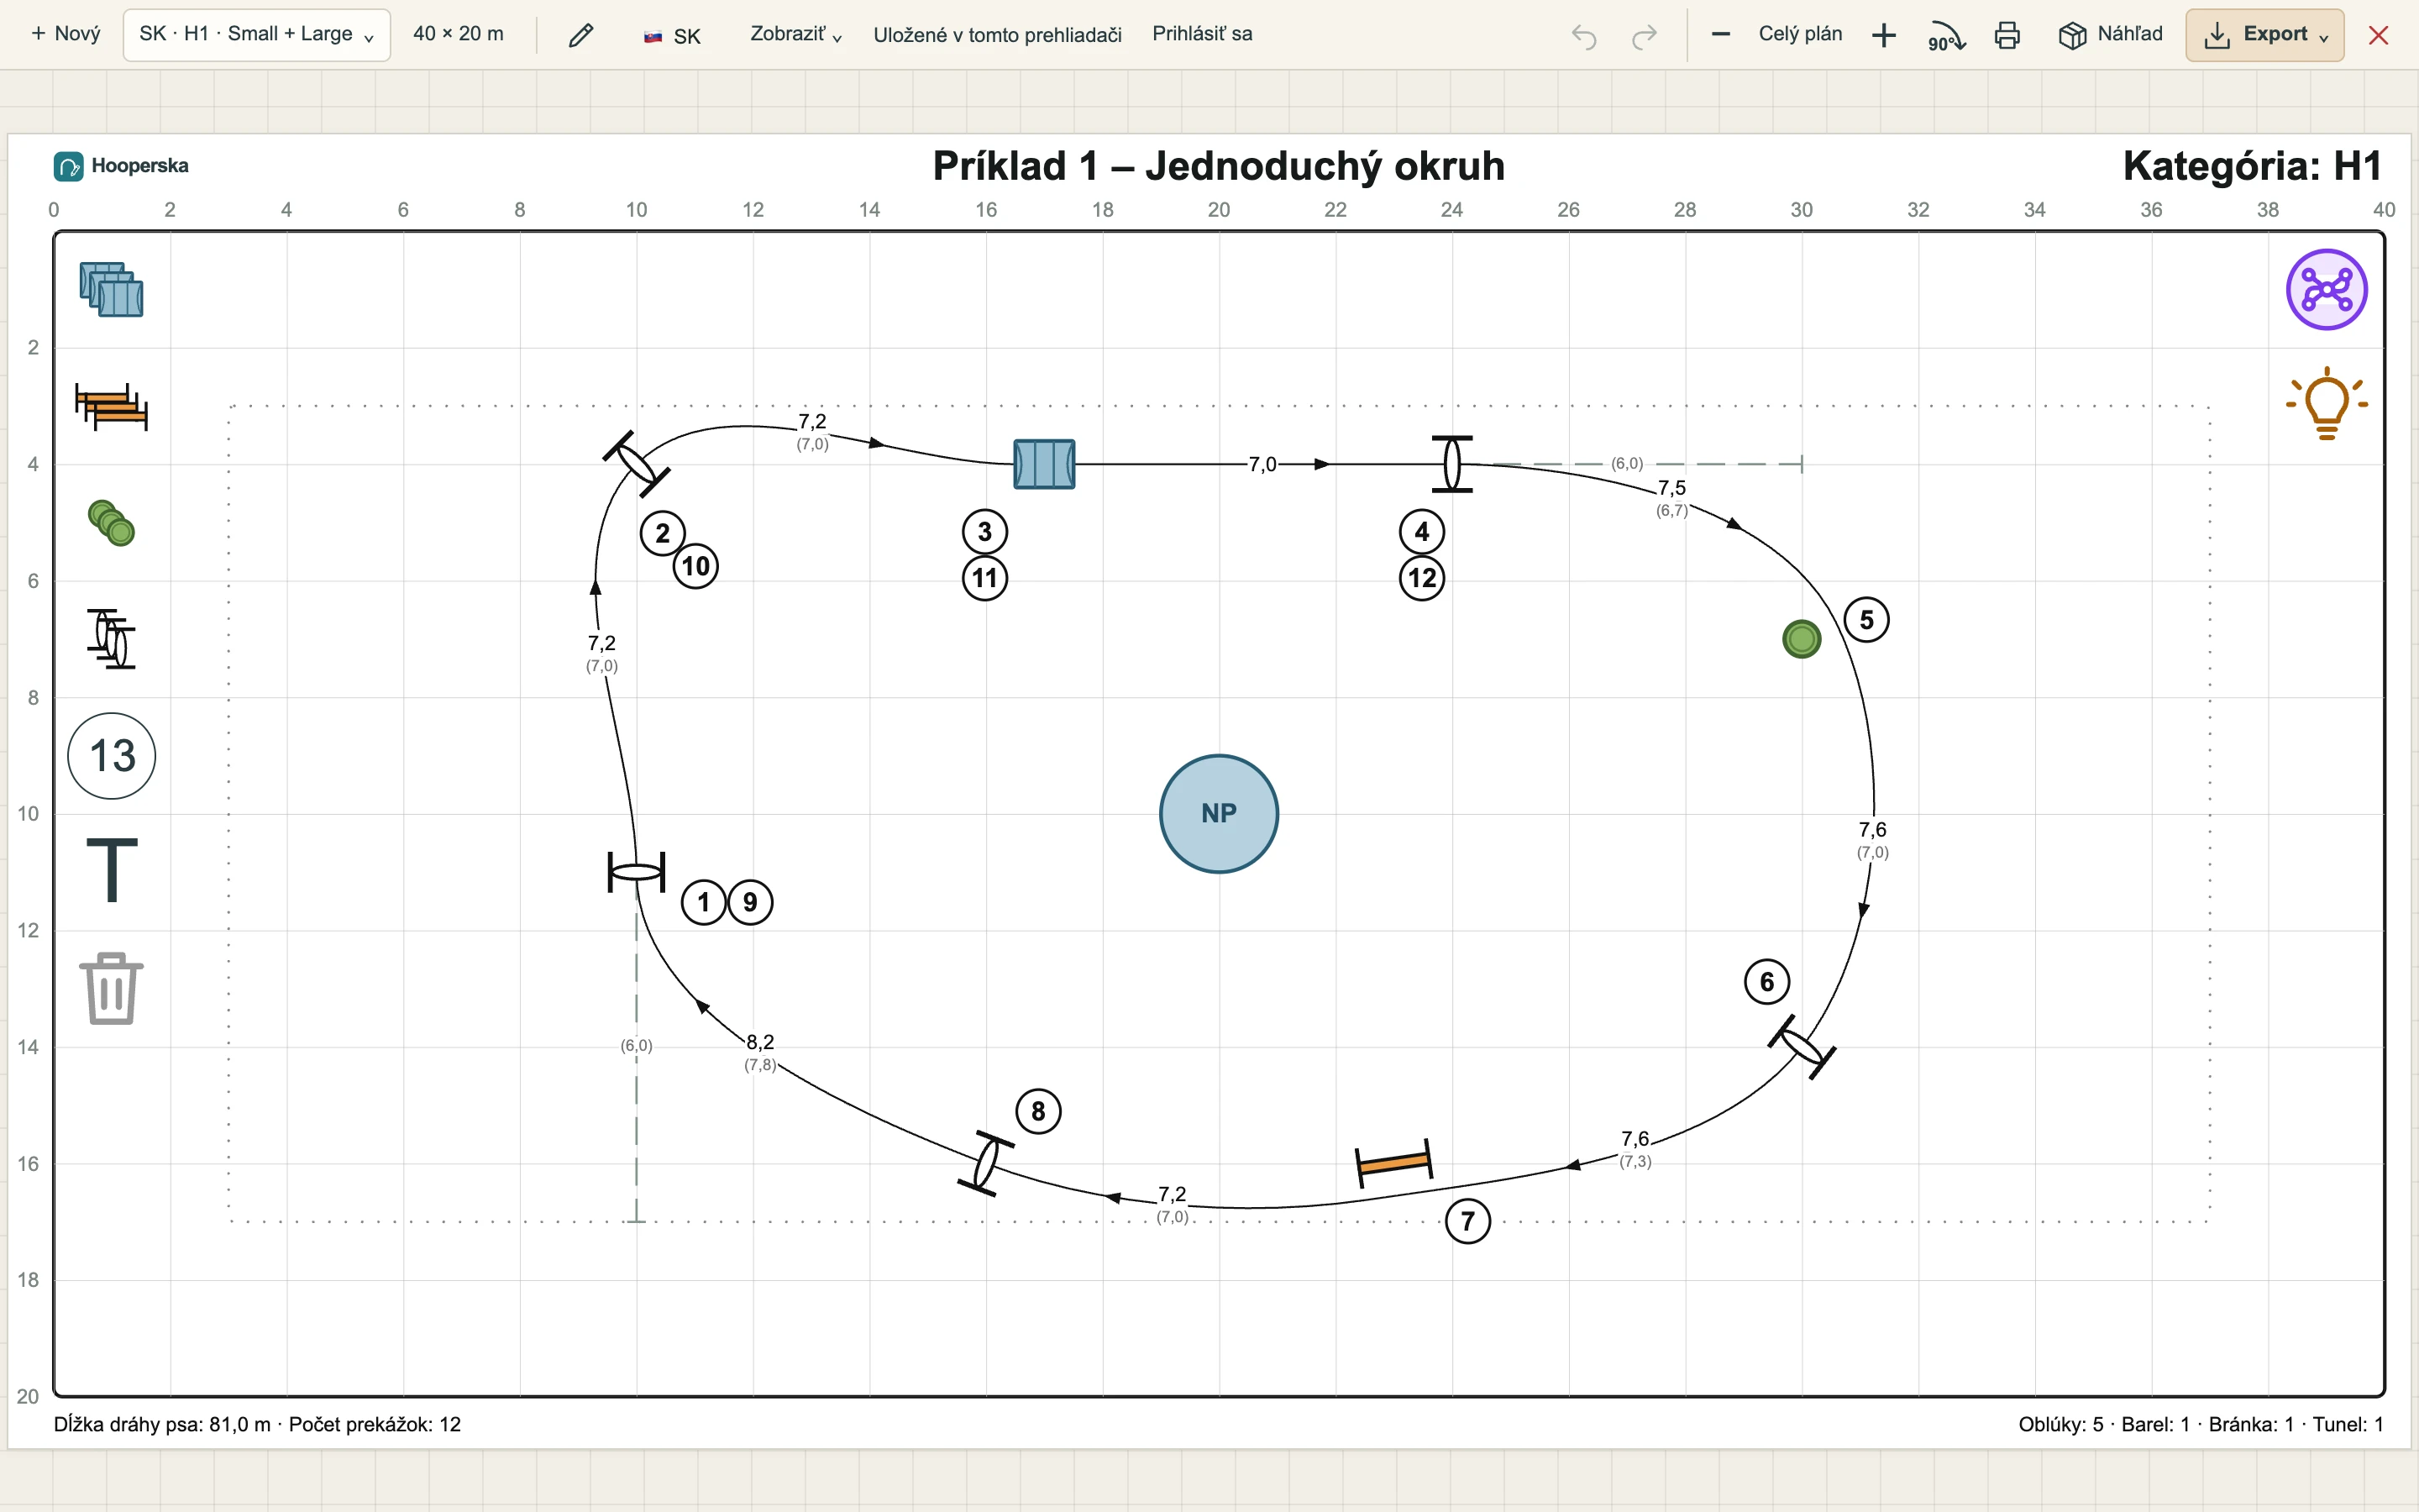Click the printer icon

point(2007,36)
